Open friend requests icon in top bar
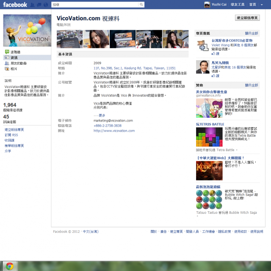Screen dimensions: 271x271 point(32,5)
